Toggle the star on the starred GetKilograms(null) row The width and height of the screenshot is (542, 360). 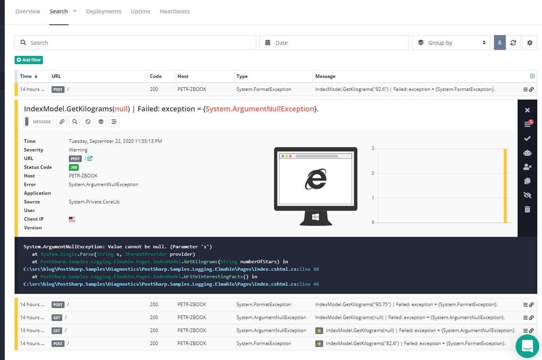pyautogui.click(x=319, y=330)
